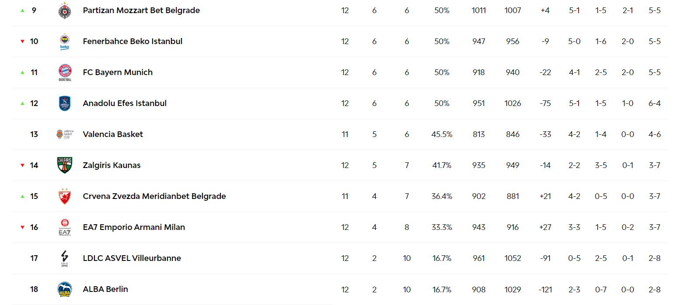This screenshot has height=305, width=684.
Task: Click the Partizan Mozzart Bet Belgrade logo
Action: (65, 10)
